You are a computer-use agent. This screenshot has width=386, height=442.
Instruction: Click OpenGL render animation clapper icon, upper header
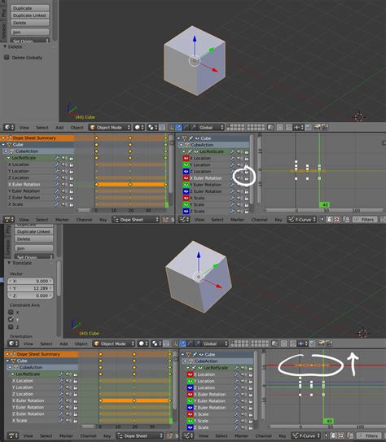coord(325,128)
